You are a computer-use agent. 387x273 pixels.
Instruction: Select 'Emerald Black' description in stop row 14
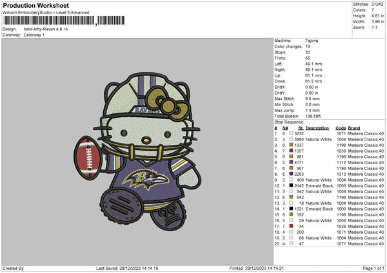(x=319, y=209)
